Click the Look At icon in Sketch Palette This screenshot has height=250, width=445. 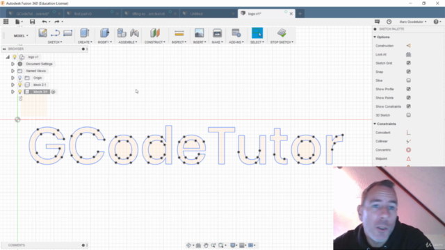coord(408,54)
